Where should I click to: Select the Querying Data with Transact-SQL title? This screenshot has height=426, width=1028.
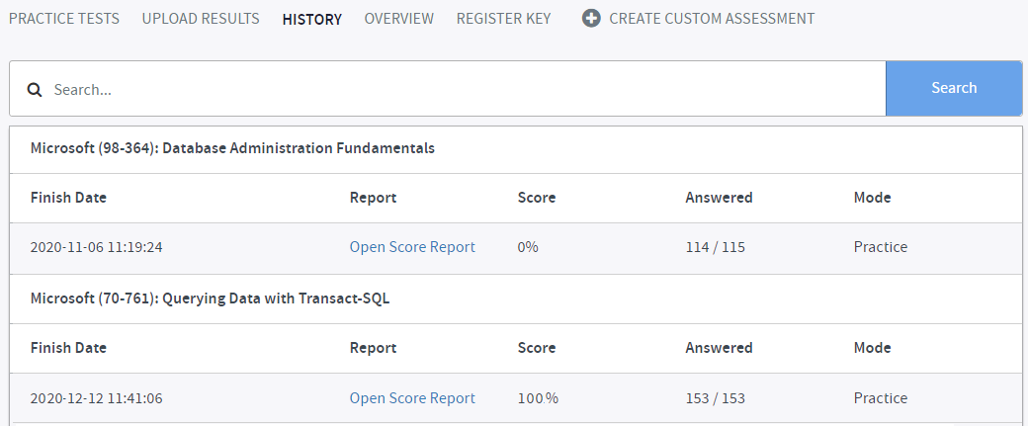[x=210, y=298]
